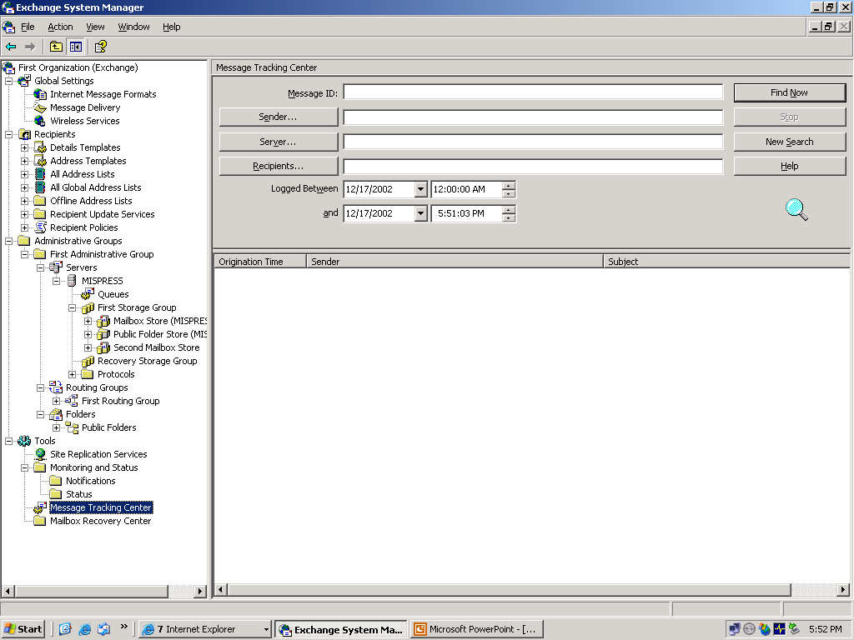This screenshot has width=854, height=640.
Task: Click the Site Replication Services icon
Action: 40,454
